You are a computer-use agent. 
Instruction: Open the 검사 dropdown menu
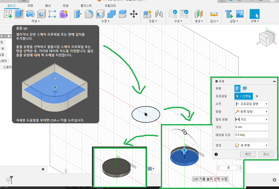coord(214,21)
